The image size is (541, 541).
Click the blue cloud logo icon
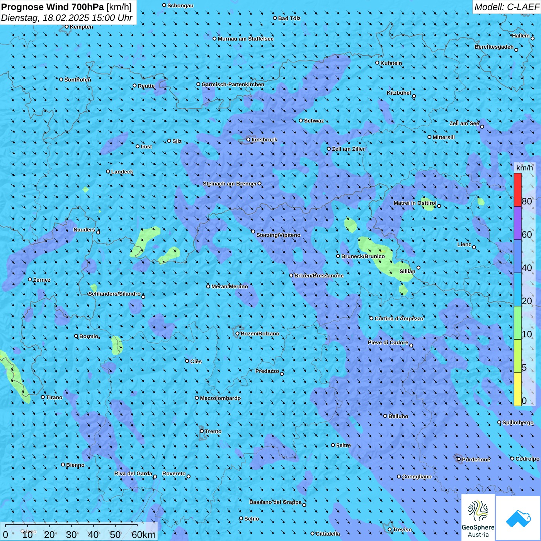tap(518, 519)
